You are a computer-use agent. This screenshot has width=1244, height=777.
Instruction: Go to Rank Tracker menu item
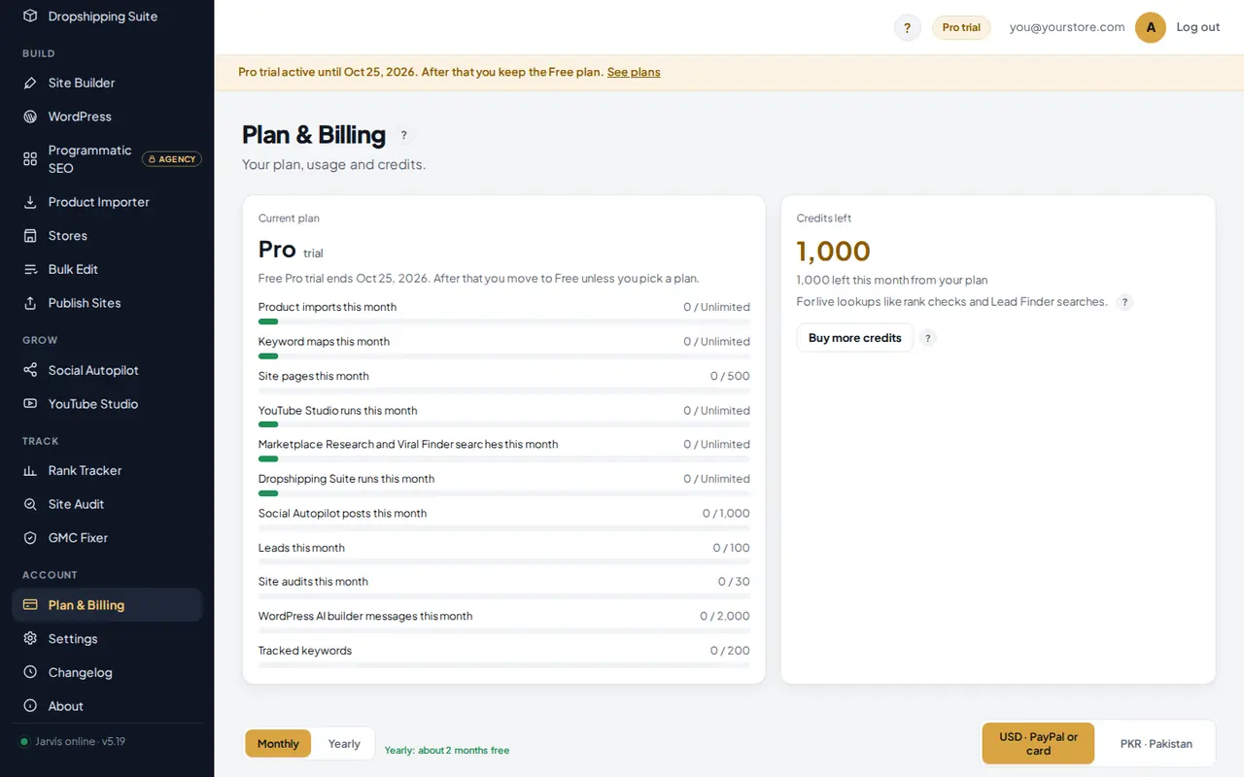tap(107, 471)
